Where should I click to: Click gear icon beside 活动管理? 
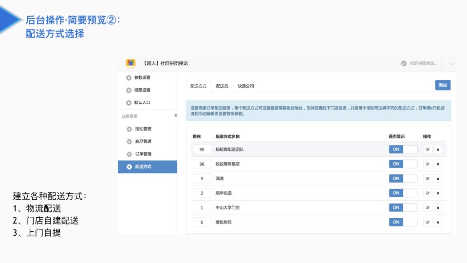coord(129,129)
